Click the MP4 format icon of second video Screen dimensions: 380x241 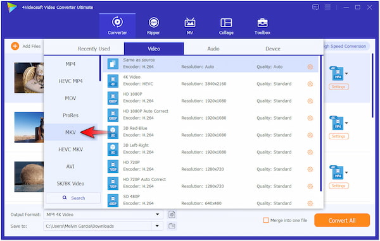tap(337, 123)
